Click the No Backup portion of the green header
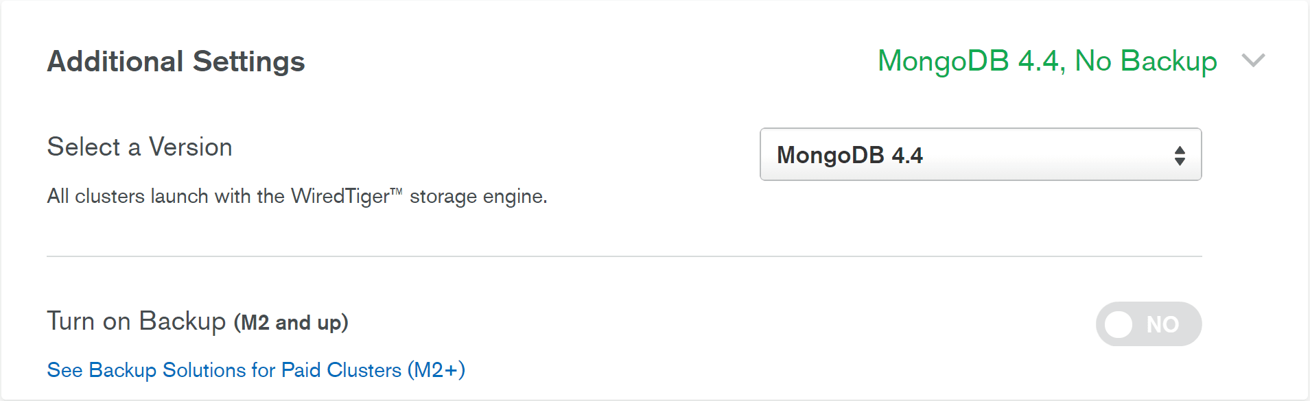The width and height of the screenshot is (1310, 401). [x=1145, y=61]
